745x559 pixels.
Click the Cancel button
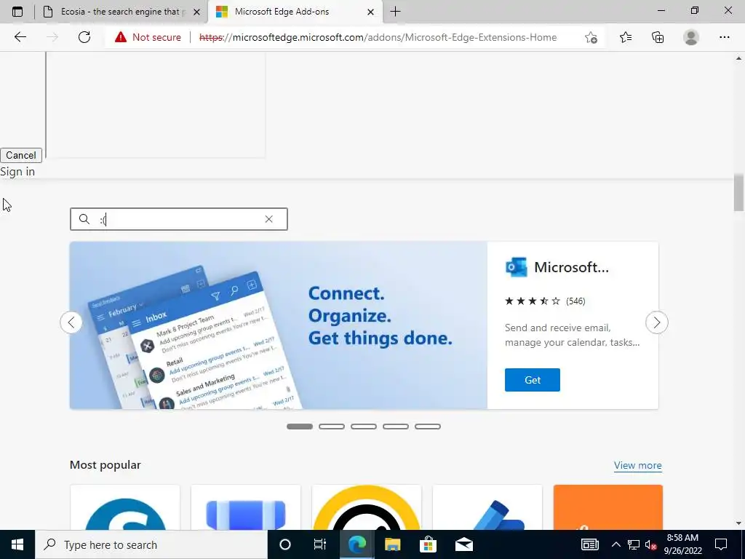tap(21, 156)
